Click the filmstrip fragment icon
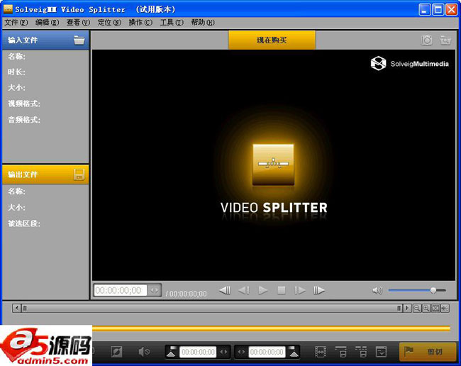This screenshot has height=366, width=461. point(321,352)
